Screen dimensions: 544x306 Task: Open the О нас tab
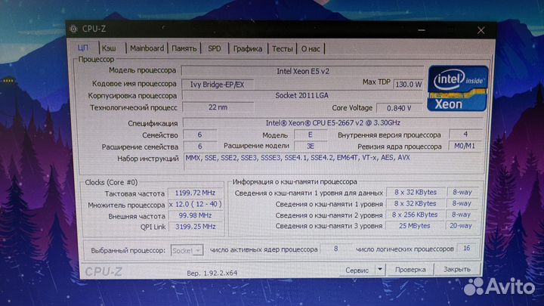311,48
